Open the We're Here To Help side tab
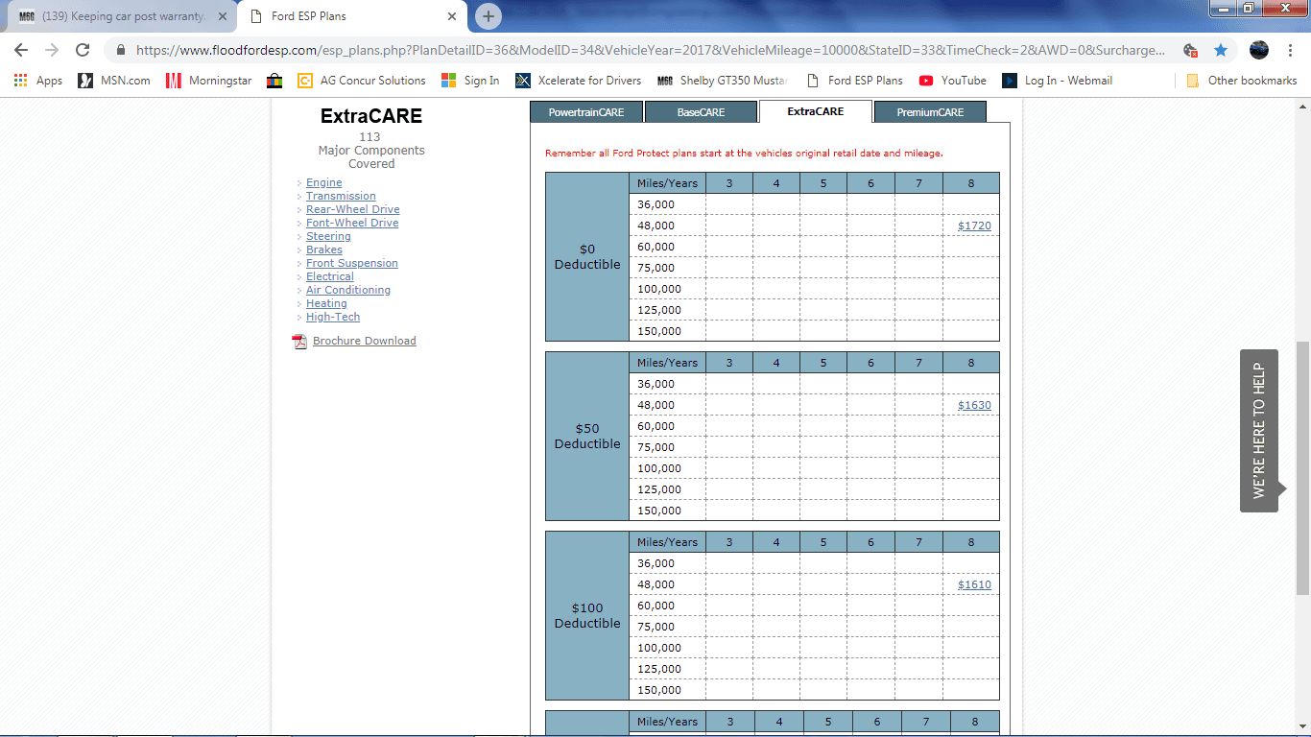This screenshot has width=1311, height=737. point(1259,430)
